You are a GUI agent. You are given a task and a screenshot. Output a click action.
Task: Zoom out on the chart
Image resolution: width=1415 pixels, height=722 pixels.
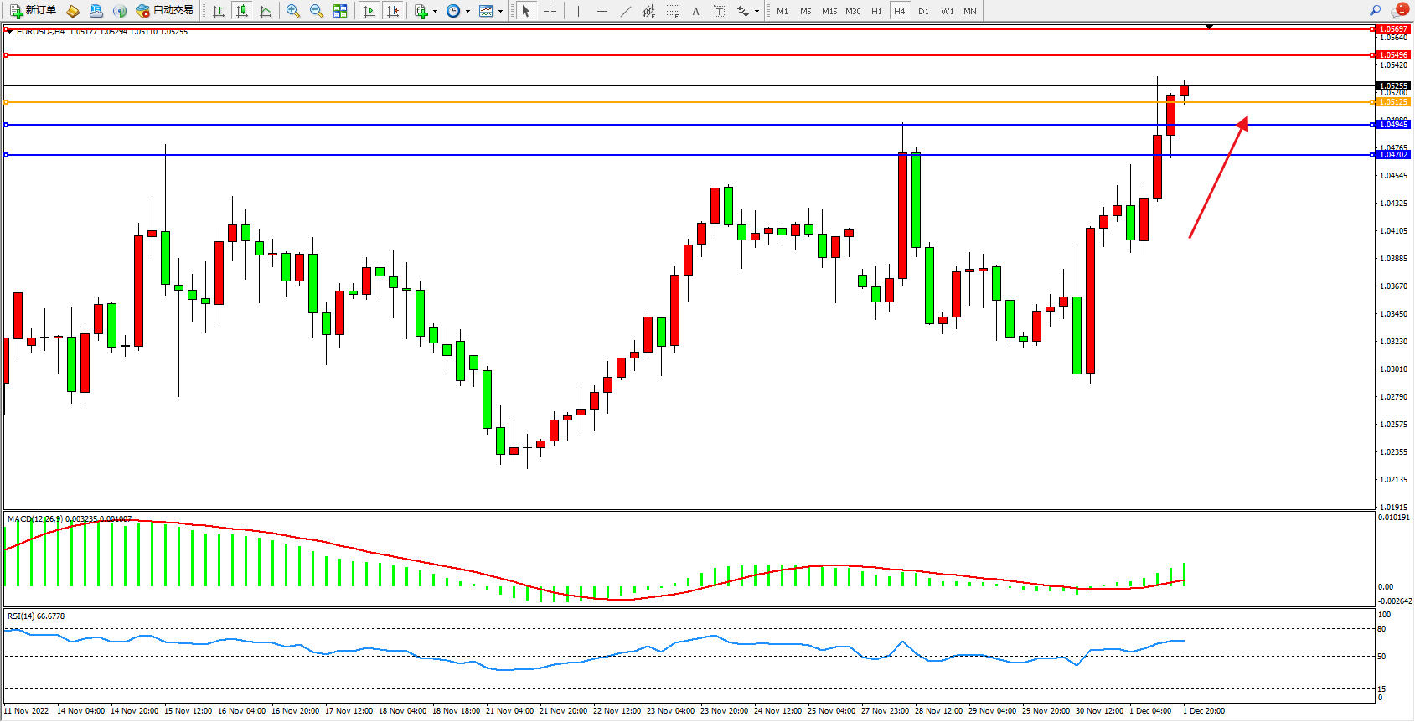(317, 11)
